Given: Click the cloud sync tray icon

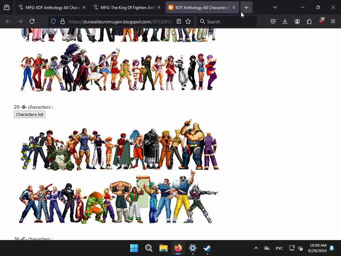Looking at the screenshot, I should pyautogui.click(x=267, y=248).
